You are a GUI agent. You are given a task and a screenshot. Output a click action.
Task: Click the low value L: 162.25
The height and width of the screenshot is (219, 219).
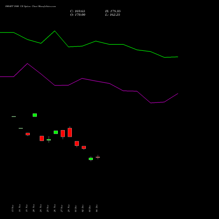(113, 15)
